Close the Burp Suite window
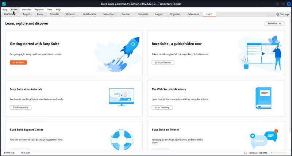 pyautogui.click(x=288, y=4)
